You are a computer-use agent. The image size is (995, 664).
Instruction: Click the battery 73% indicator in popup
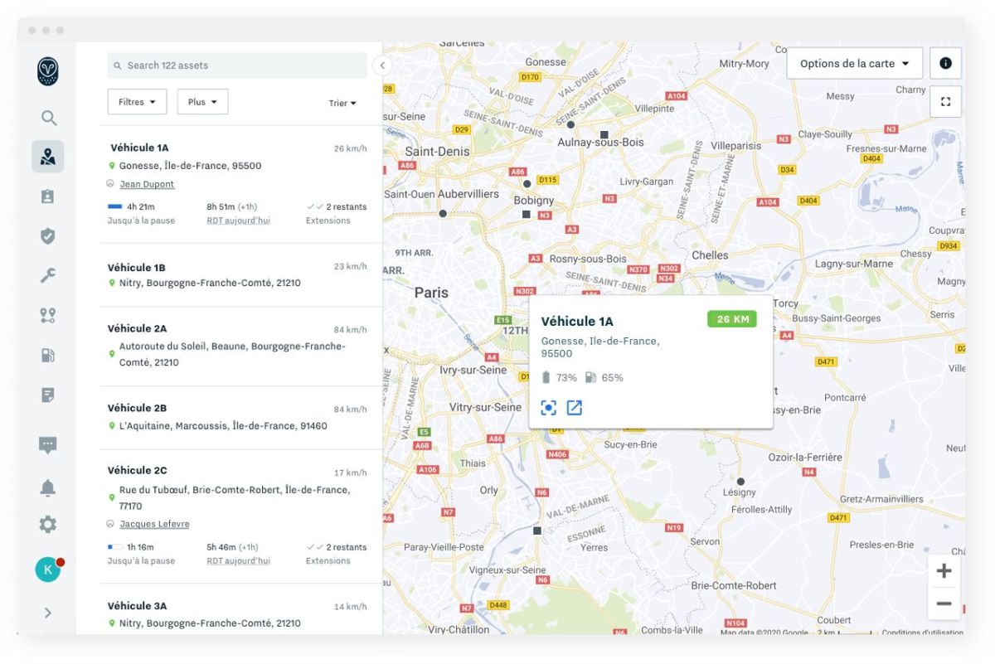coord(560,378)
